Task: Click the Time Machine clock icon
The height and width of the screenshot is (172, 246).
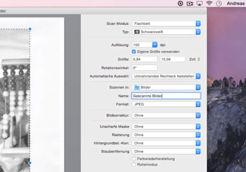Action: [219, 3]
